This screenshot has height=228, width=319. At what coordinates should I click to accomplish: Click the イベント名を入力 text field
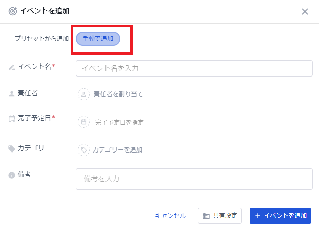click(x=194, y=68)
